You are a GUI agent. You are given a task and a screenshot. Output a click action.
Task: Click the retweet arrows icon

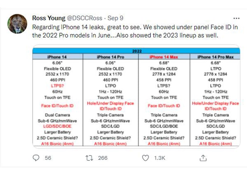89,158
